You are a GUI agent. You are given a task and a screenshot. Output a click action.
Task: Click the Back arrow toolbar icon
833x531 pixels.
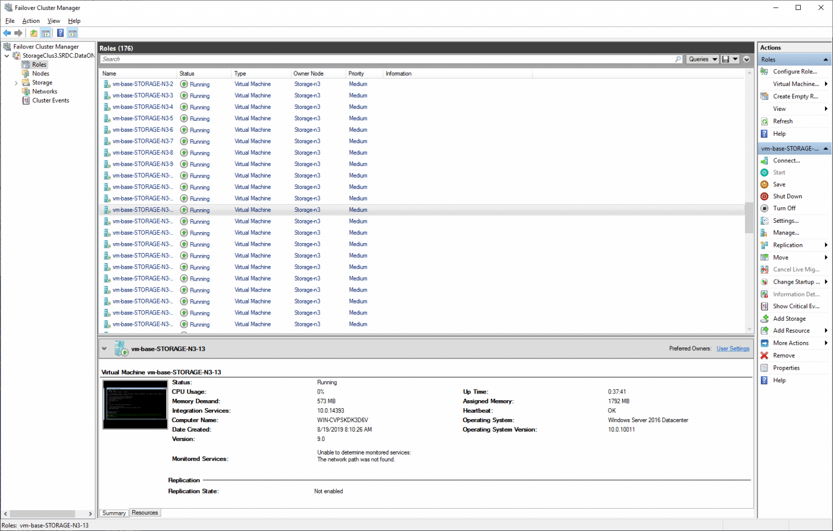[x=7, y=33]
